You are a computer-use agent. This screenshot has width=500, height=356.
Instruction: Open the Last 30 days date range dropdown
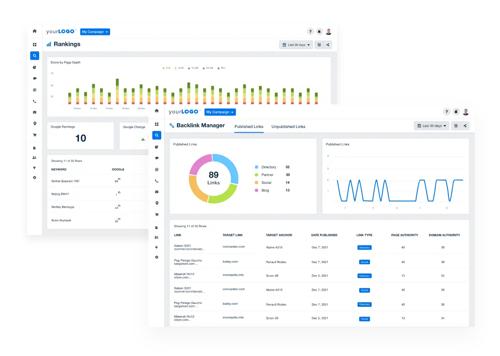click(431, 125)
